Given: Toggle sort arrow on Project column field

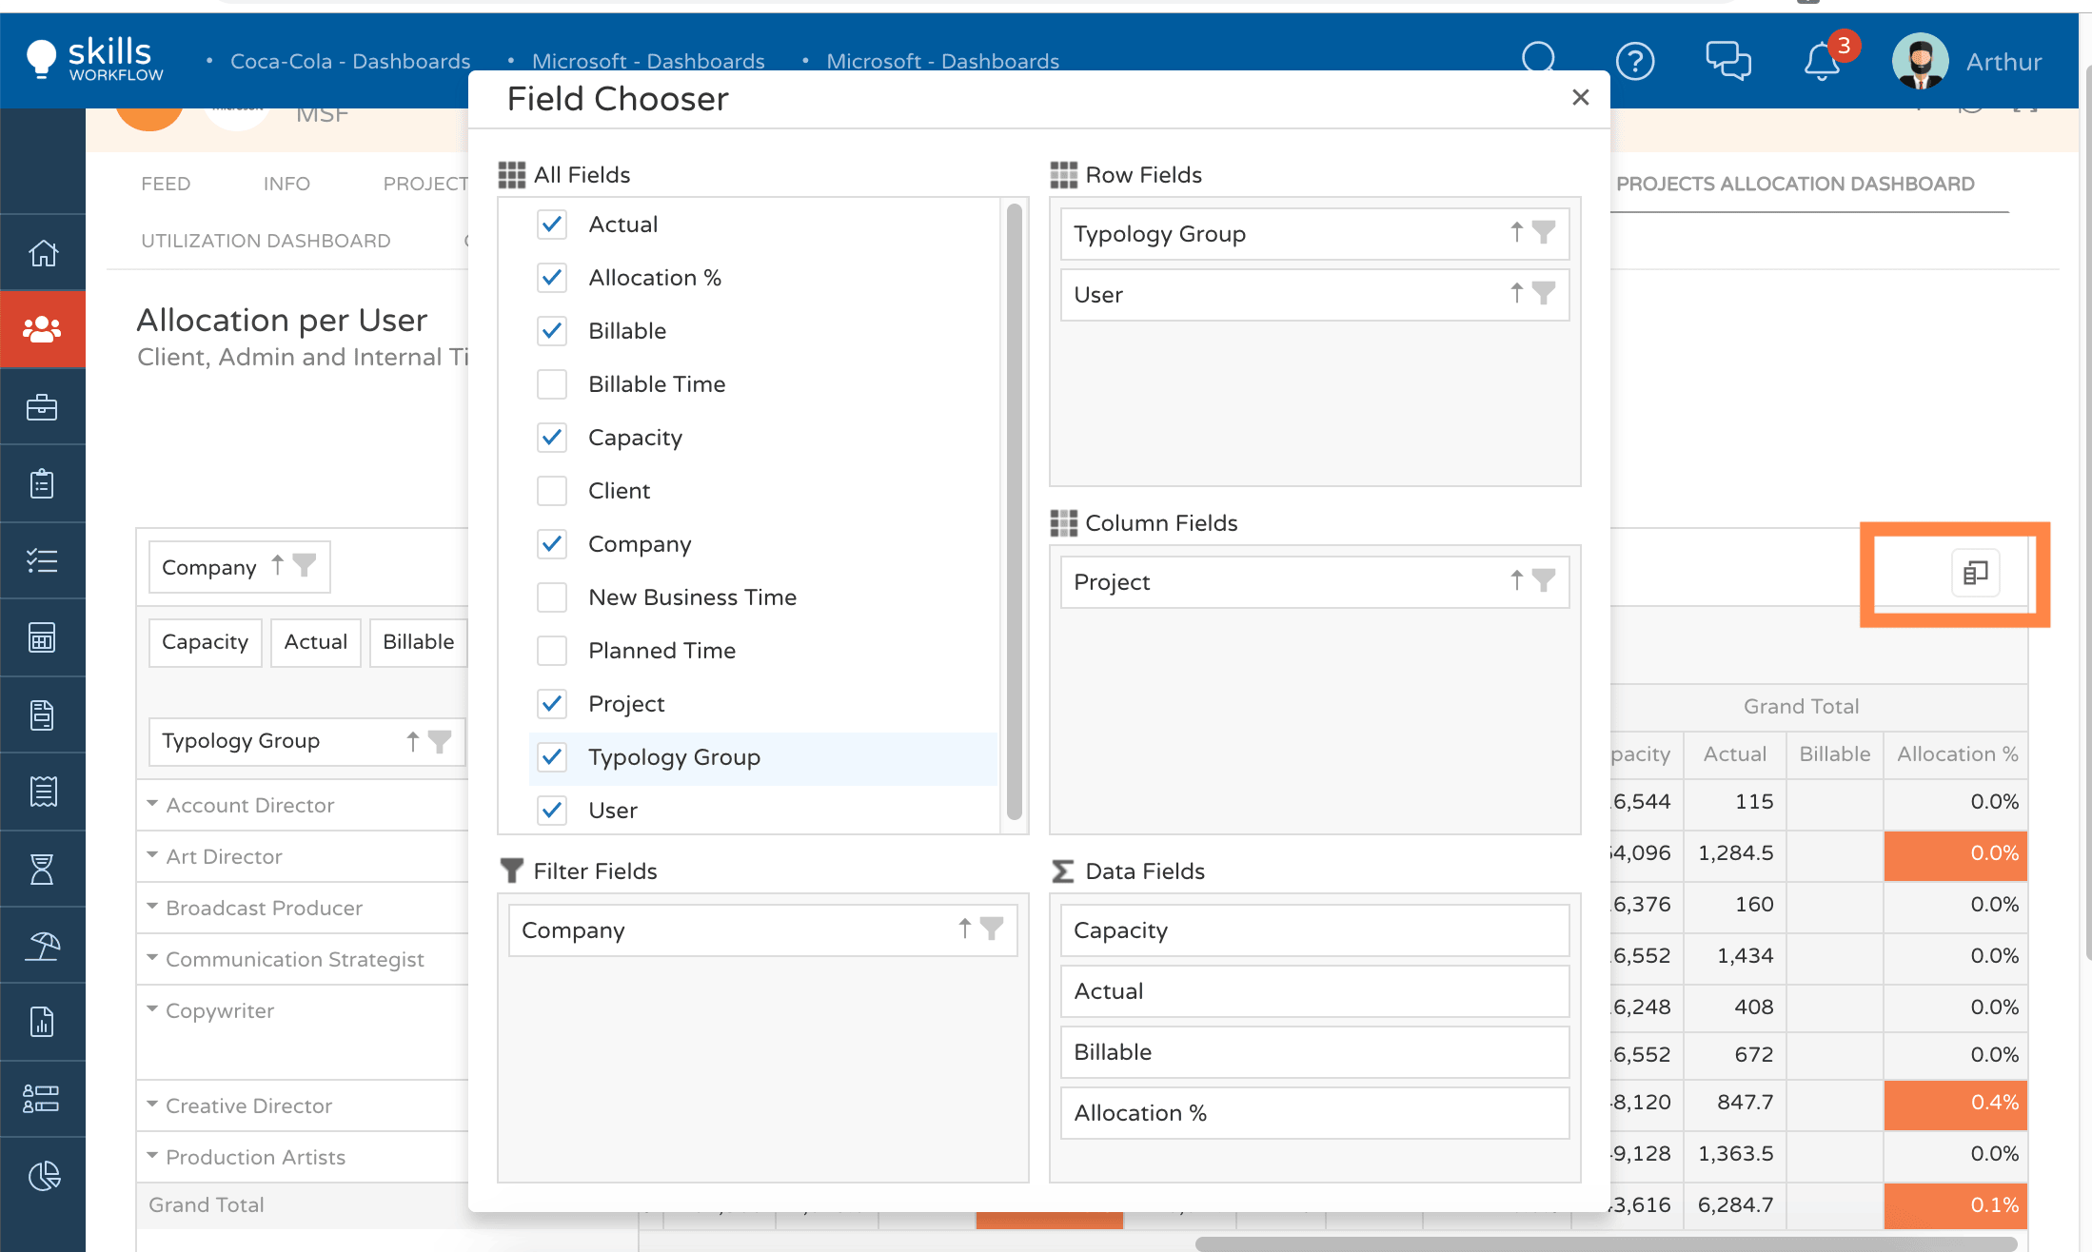Looking at the screenshot, I should (1516, 580).
